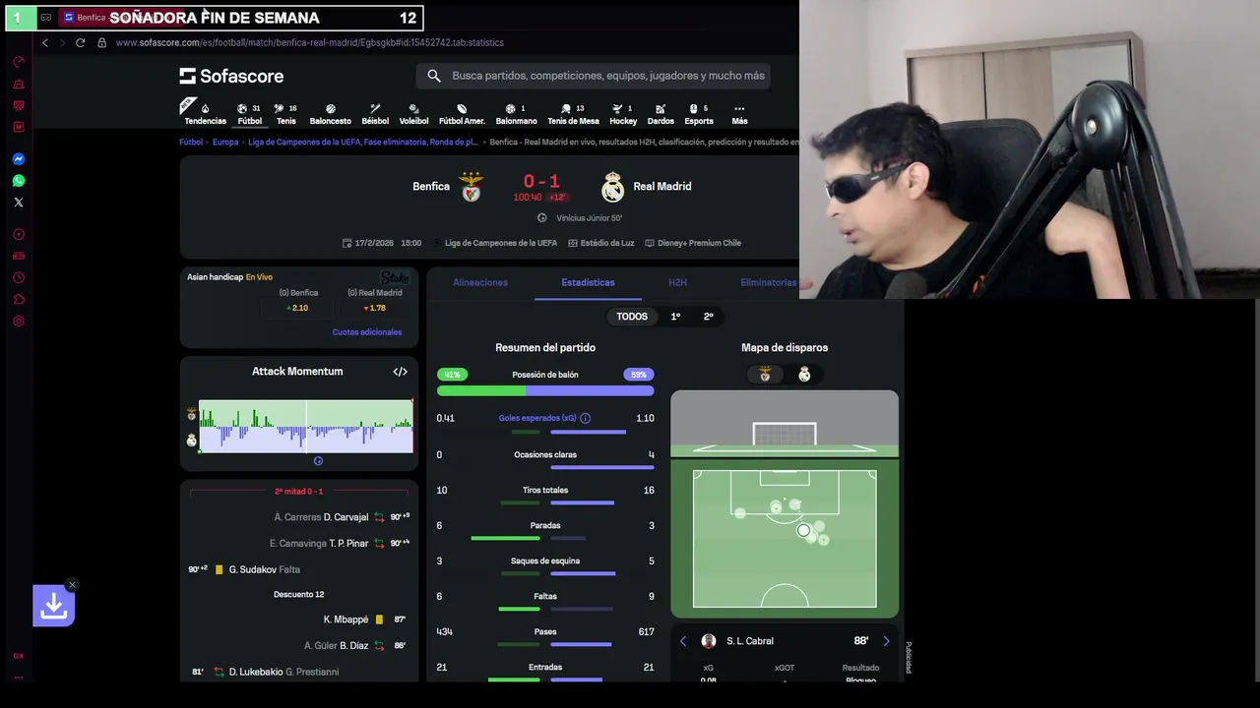Click the blue download button
This screenshot has height=708, width=1260.
(53, 607)
